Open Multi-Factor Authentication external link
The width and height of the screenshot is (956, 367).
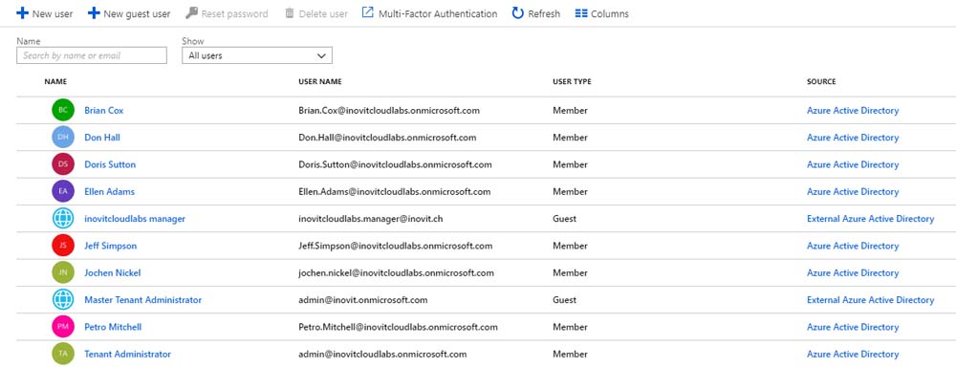429,13
